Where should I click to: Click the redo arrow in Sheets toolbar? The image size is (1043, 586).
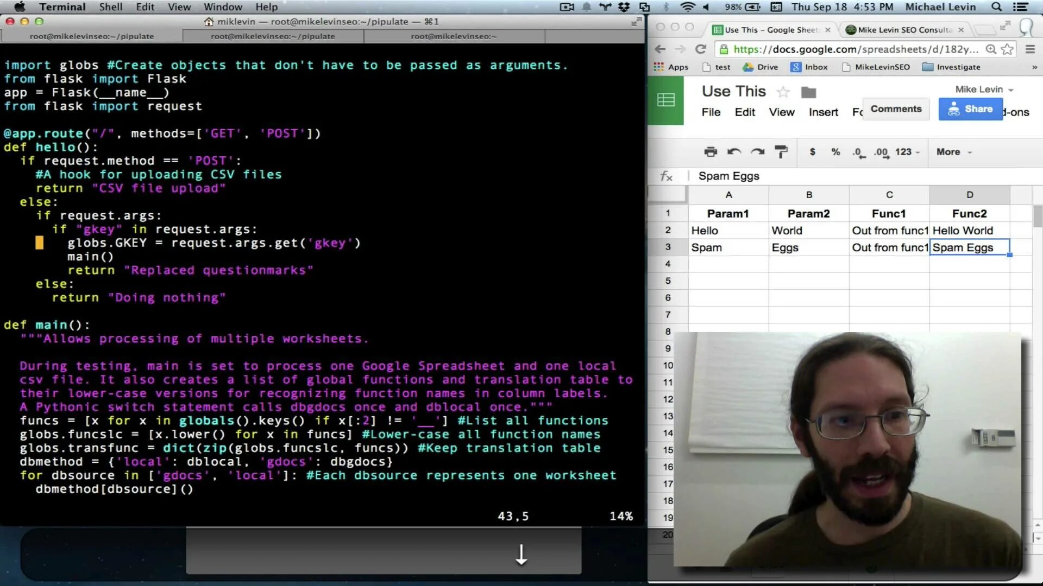point(758,152)
